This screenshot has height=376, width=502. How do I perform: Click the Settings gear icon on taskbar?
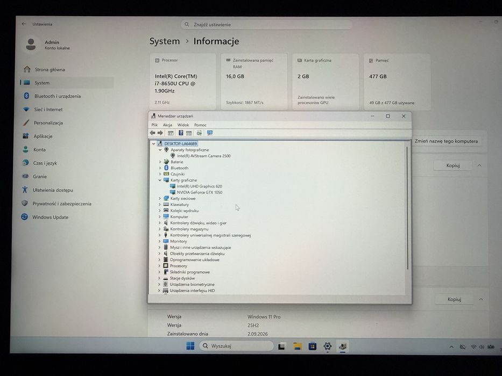coord(327,346)
